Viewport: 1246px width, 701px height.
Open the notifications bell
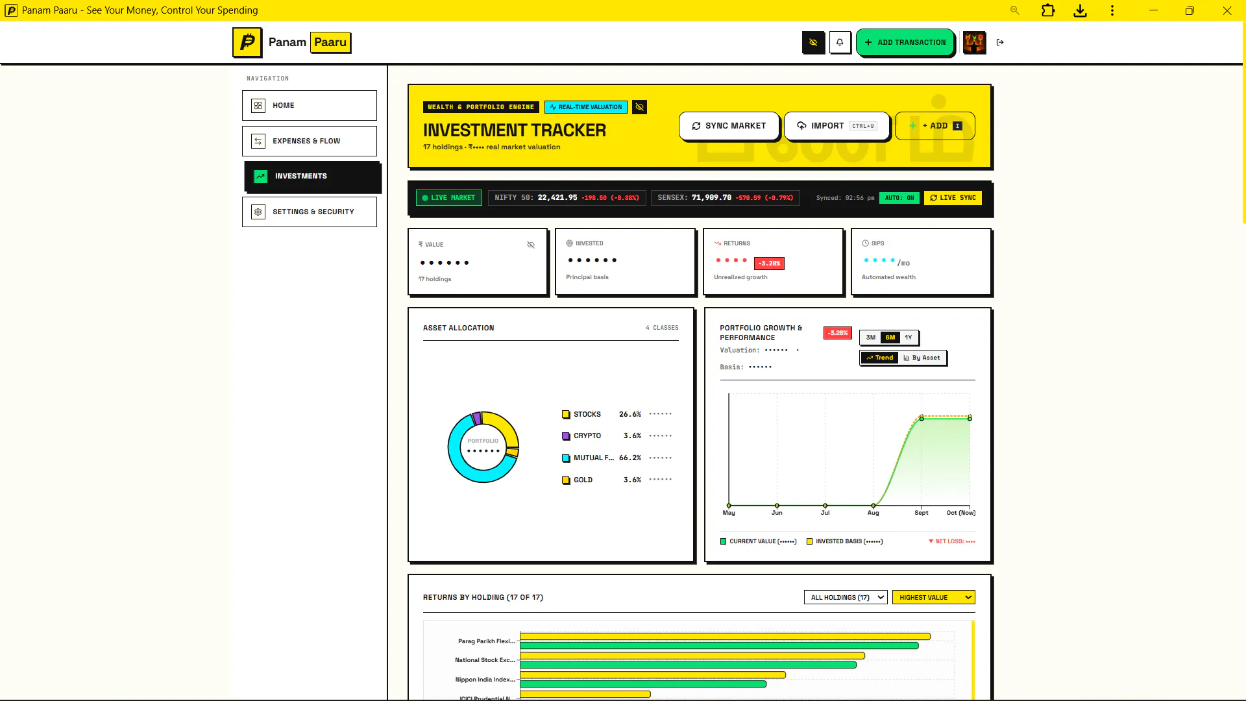840,42
